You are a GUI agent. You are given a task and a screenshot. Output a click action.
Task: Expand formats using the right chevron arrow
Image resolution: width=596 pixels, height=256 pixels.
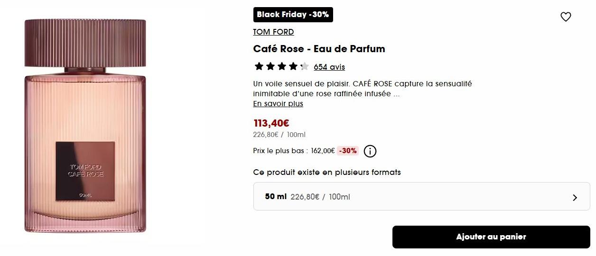[x=575, y=197]
